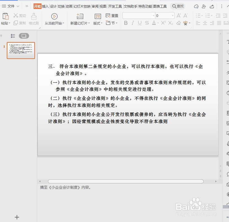Viewport: 229px width, 222px height.
Task: Switch to slide thumbnail view
Action: point(24,36)
